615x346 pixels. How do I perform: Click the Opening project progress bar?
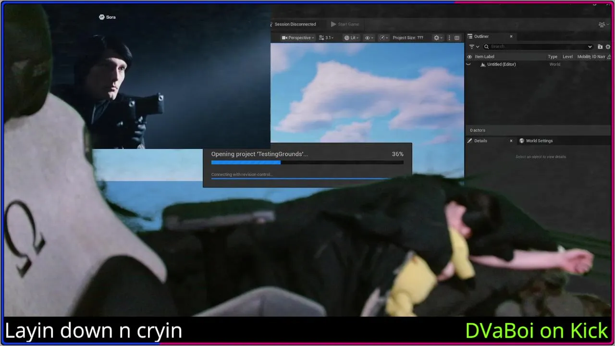[307, 162]
